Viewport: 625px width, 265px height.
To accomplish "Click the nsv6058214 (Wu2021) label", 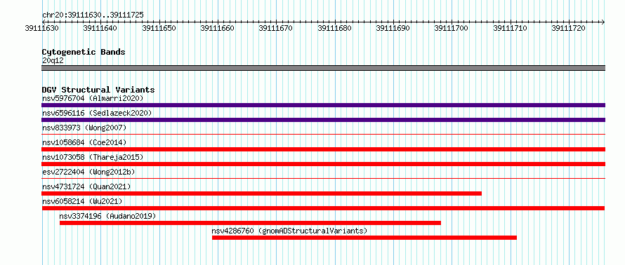I will [x=82, y=201].
